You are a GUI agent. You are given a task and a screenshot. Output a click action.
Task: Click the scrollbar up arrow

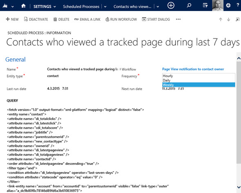(239, 58)
